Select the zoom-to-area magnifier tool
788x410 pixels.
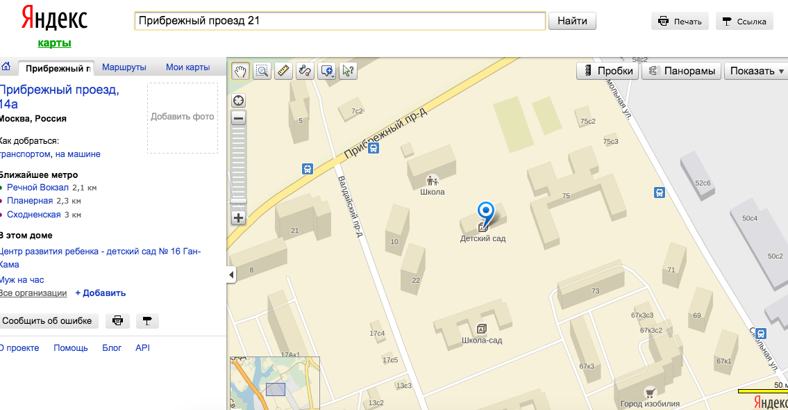coord(262,71)
